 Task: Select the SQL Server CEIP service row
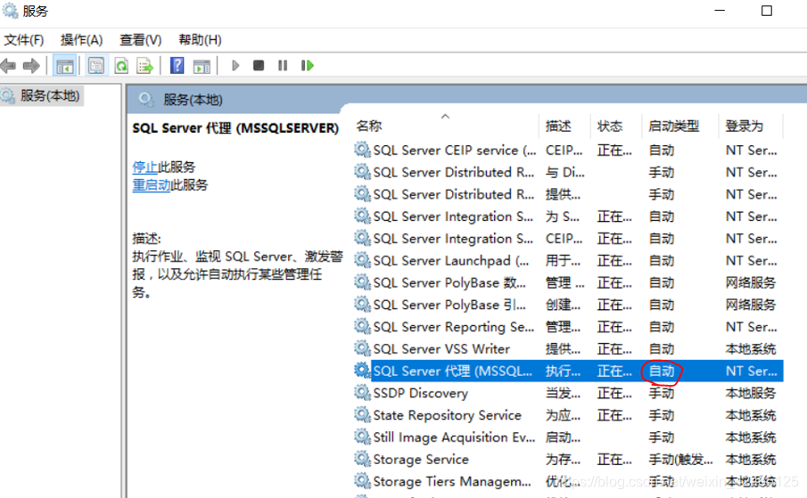tap(568, 150)
